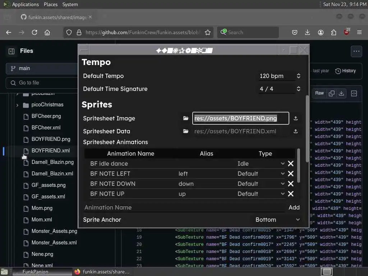Open the Places menu

[x=50, y=4]
